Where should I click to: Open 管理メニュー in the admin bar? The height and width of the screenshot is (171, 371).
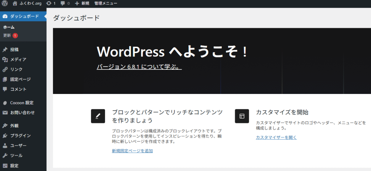point(105,4)
